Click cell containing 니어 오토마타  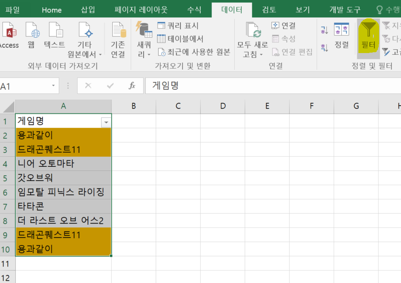[x=63, y=164]
